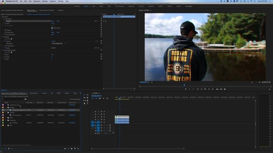Click the Name column header
This screenshot has height=153, width=273.
click(6, 103)
